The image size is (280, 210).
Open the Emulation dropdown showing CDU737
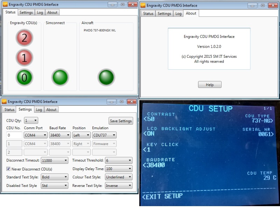coord(104,135)
